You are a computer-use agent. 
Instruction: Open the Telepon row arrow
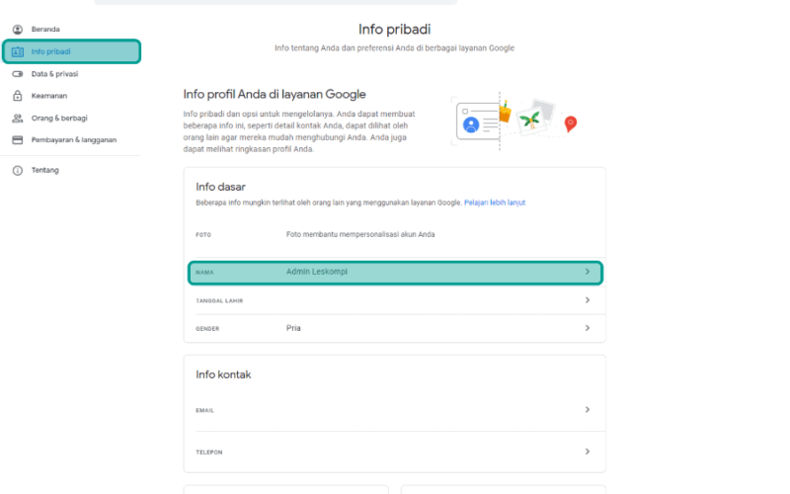(588, 452)
